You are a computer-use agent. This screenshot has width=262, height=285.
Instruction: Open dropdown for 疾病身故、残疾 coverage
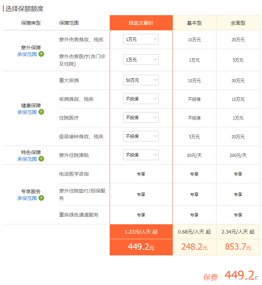tap(141, 99)
